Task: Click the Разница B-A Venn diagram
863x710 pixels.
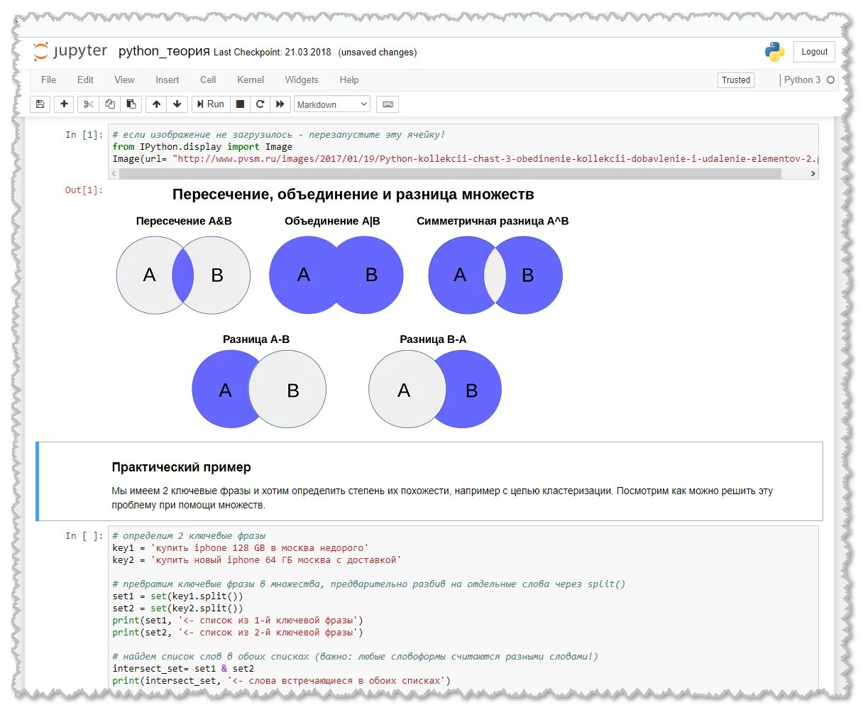Action: coord(435,390)
